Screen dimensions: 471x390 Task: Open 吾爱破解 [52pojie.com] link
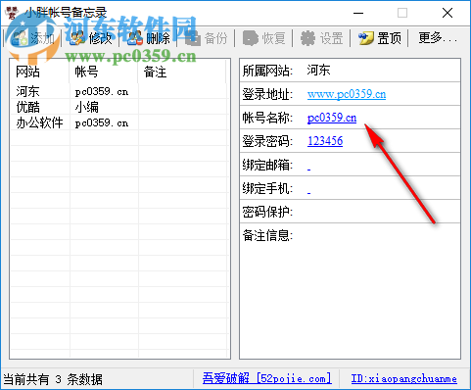click(267, 378)
